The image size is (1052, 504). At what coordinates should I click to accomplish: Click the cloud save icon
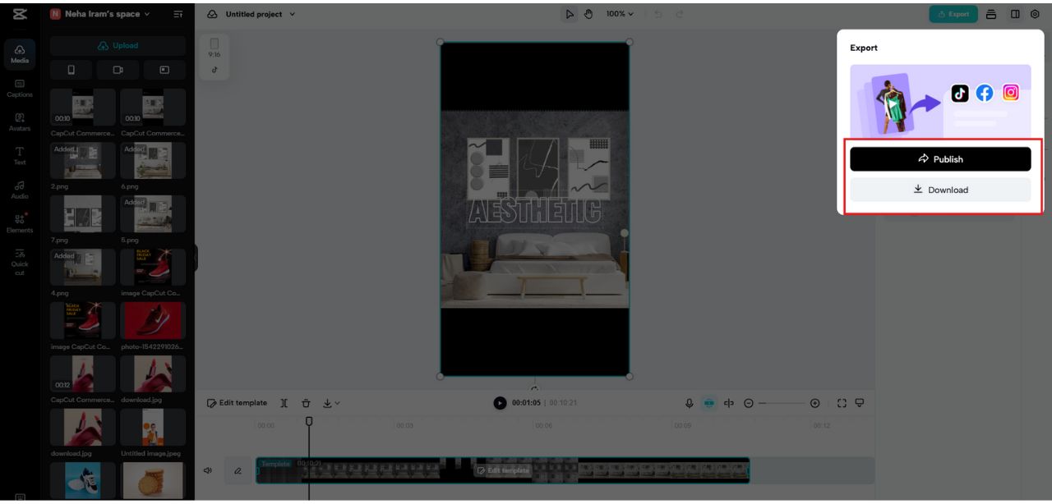point(212,14)
